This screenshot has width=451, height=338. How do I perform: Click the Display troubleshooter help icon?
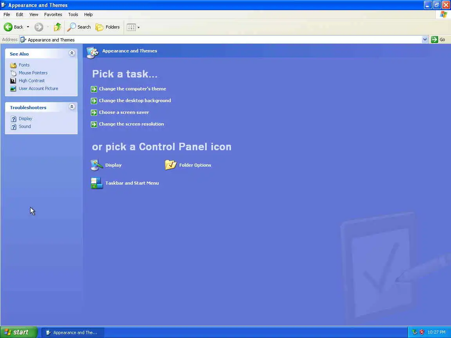click(14, 119)
